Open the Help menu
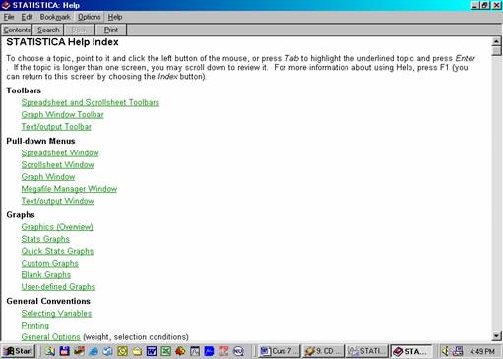 point(115,17)
